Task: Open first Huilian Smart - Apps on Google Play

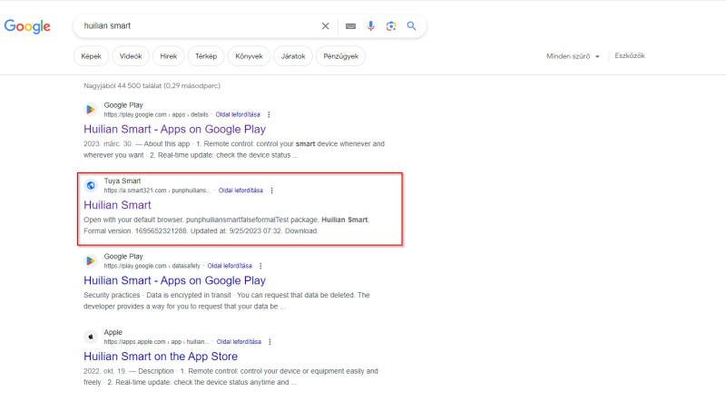Action: pos(174,129)
